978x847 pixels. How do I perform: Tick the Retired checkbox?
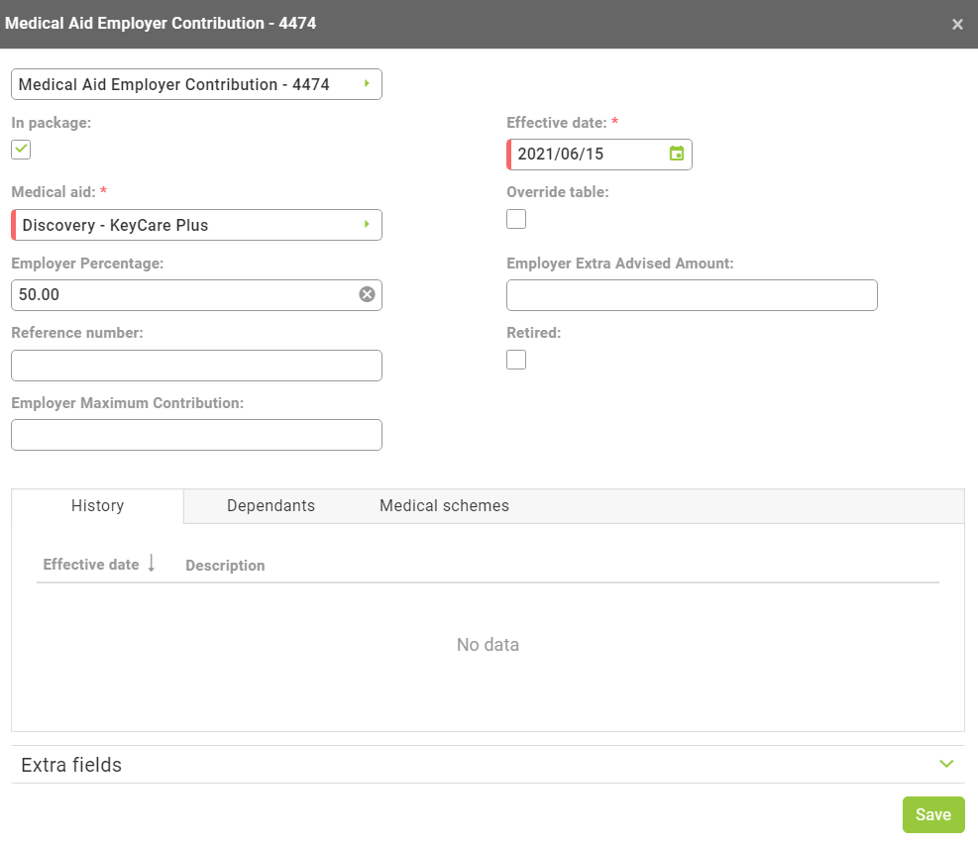(x=516, y=360)
